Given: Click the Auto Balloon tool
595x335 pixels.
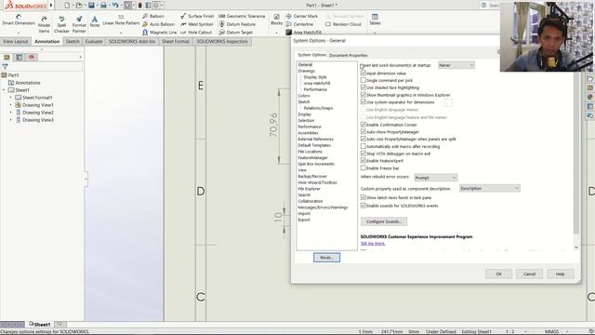Looking at the screenshot, I should [x=158, y=24].
